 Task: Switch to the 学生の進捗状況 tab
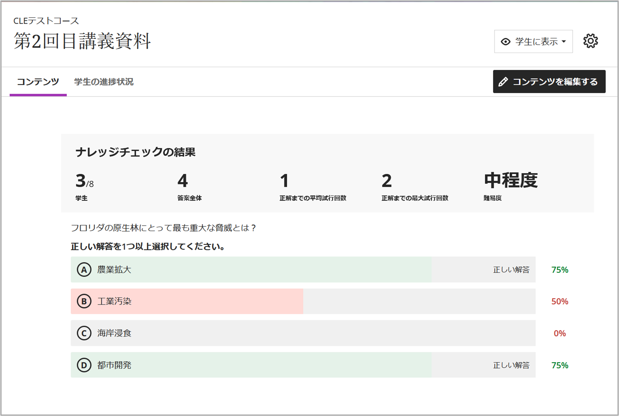point(104,82)
